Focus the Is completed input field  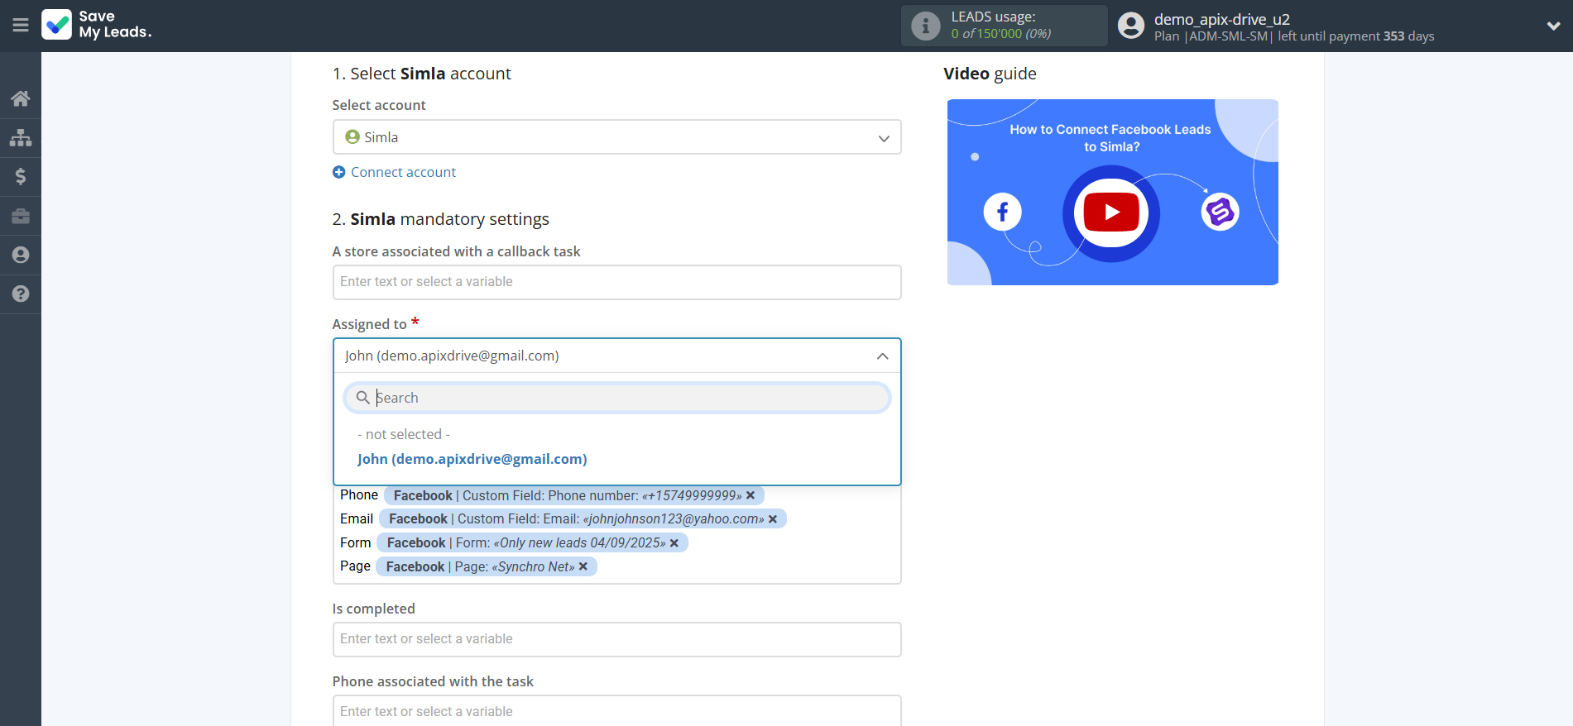[616, 639]
